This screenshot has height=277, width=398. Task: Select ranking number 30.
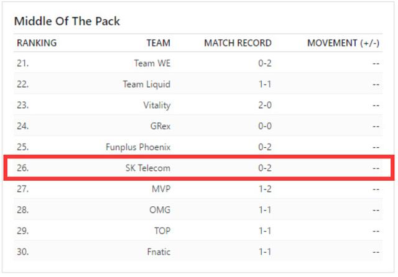[23, 252]
